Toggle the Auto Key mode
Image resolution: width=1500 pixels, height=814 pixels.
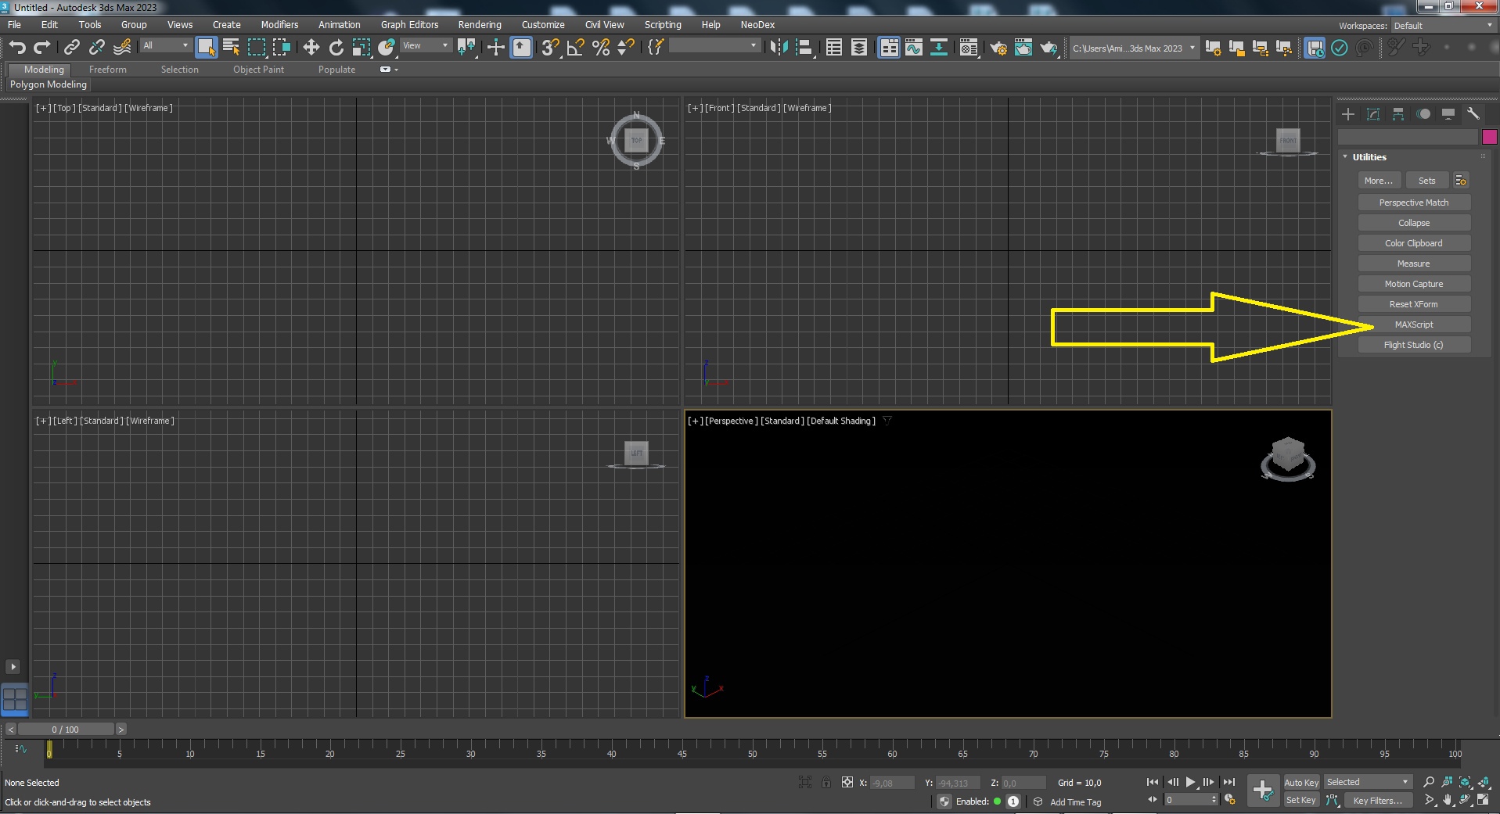click(x=1301, y=782)
